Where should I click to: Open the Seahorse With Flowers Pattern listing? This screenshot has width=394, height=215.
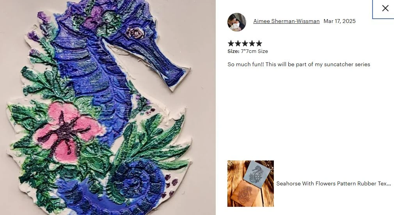pyautogui.click(x=334, y=183)
